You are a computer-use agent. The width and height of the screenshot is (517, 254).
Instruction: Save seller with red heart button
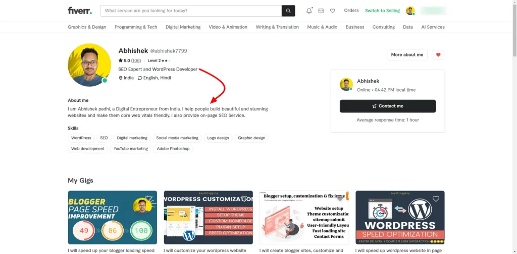pyautogui.click(x=438, y=54)
